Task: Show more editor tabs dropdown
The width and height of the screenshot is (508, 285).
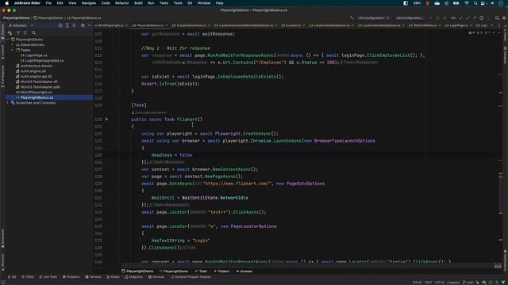Action: pos(492,25)
